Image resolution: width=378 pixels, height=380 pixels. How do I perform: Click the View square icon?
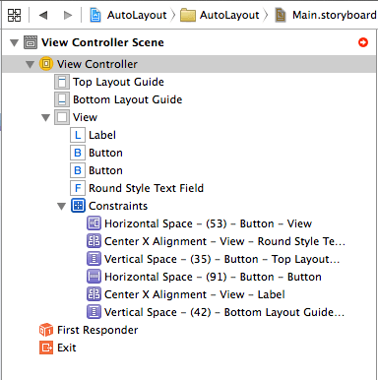click(x=62, y=117)
